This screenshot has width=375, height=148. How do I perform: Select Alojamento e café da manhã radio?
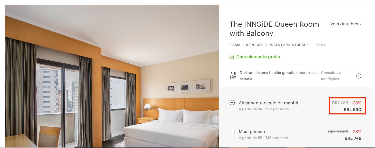pos(232,103)
